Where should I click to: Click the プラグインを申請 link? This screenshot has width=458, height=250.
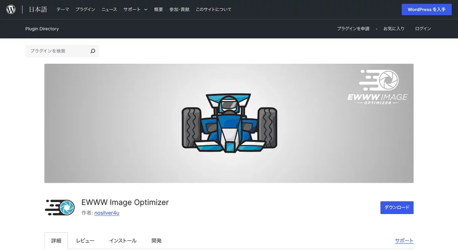coord(353,29)
